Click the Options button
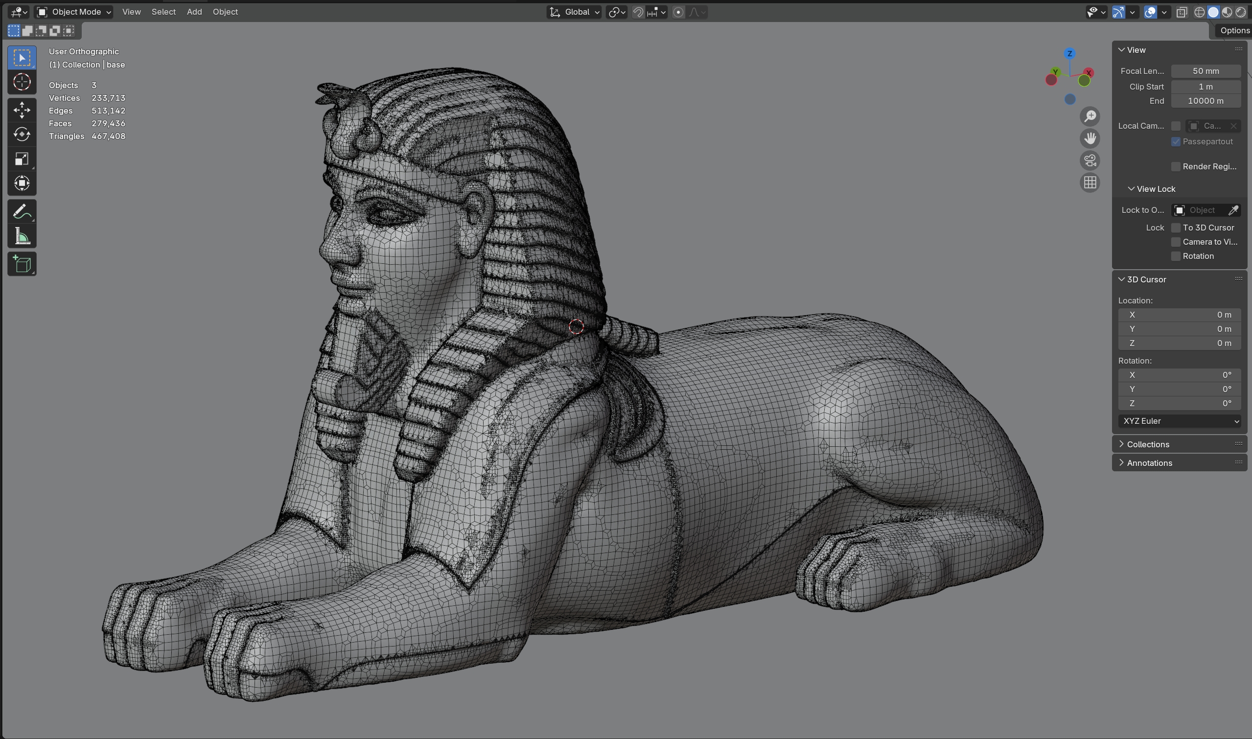 click(1233, 30)
